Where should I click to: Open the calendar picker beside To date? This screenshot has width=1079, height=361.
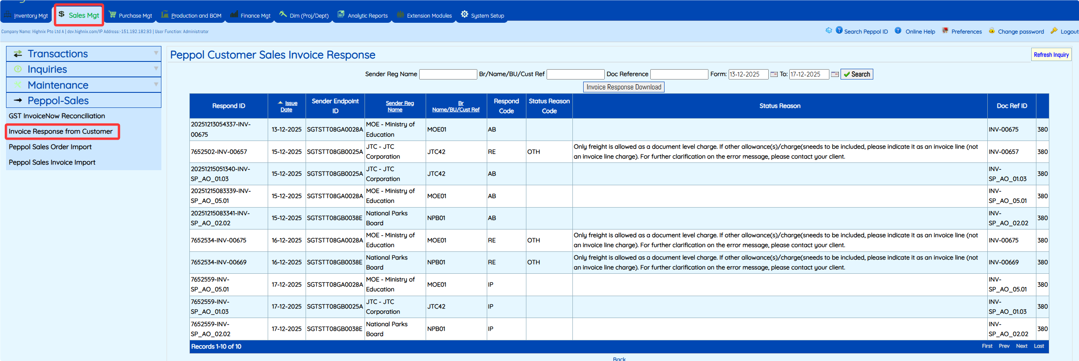click(x=835, y=74)
